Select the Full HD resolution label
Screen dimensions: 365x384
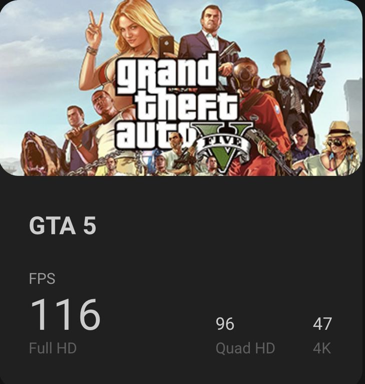pyautogui.click(x=53, y=348)
